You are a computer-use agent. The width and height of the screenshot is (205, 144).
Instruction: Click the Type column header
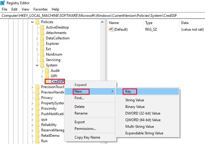161,23
